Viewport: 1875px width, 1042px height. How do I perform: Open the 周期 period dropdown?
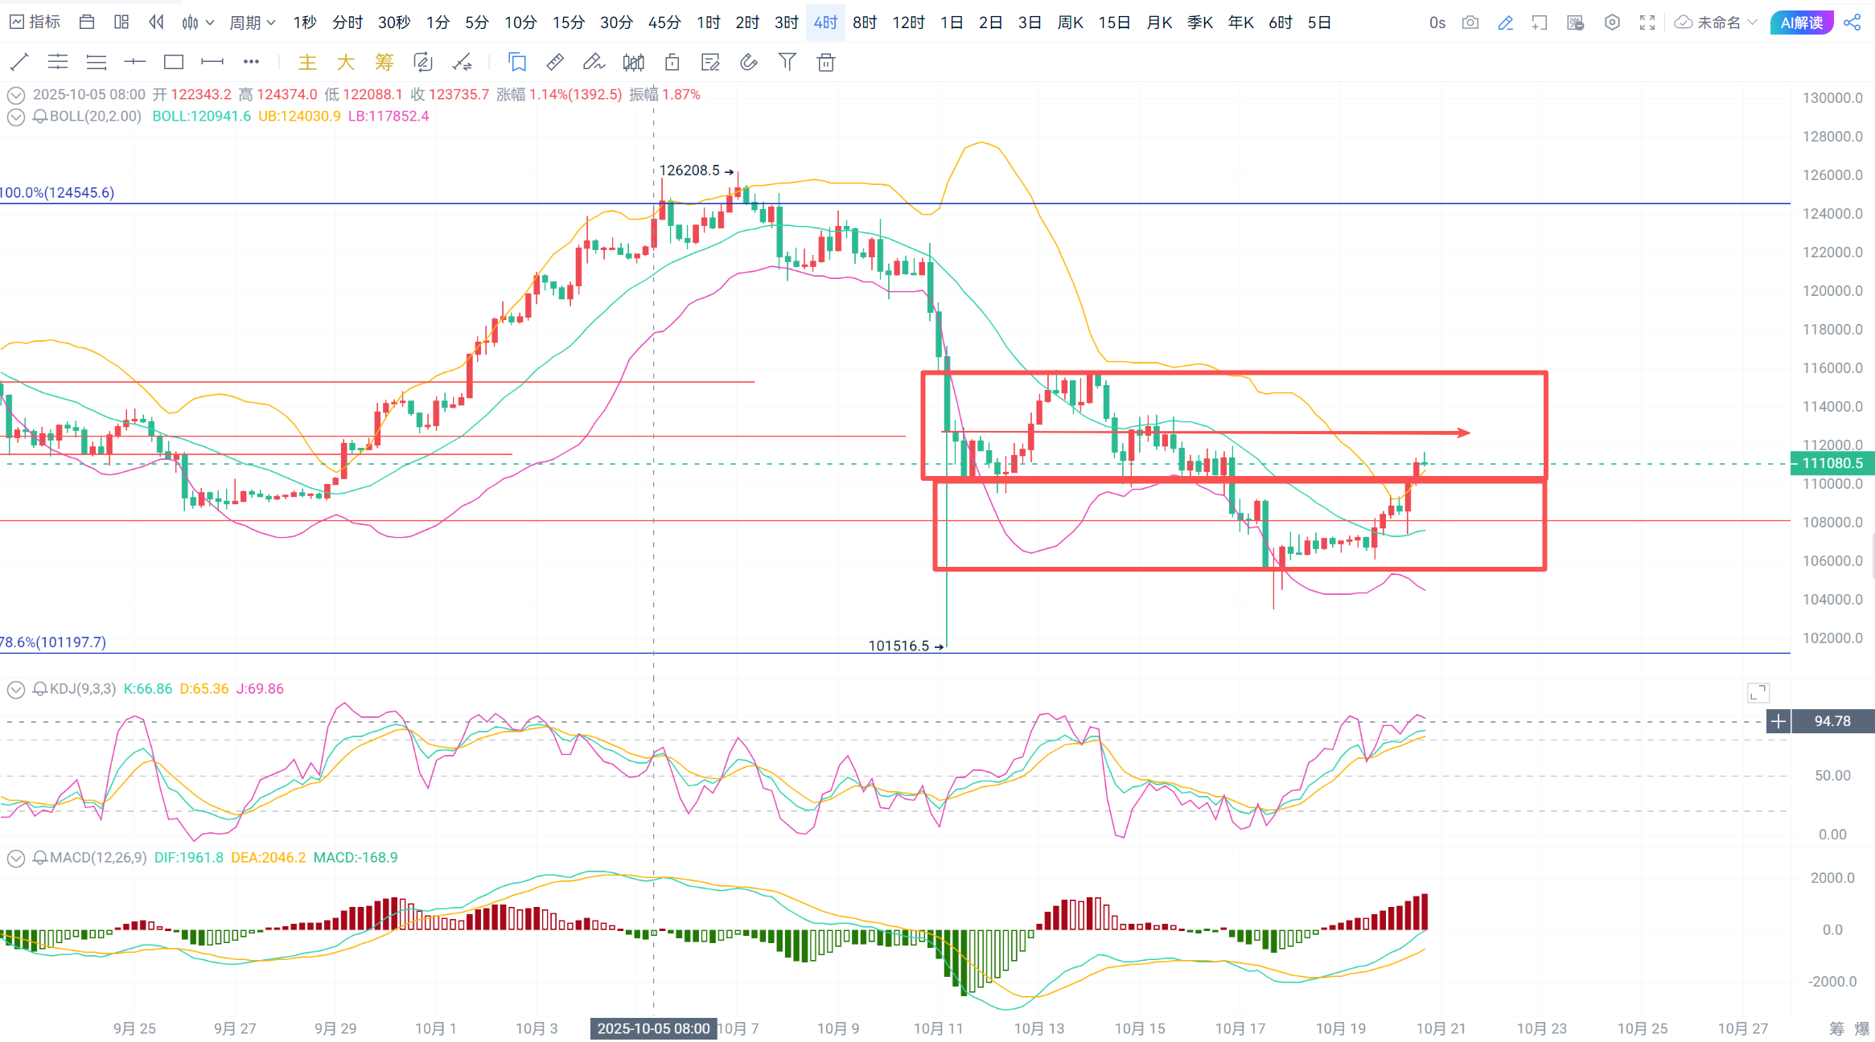click(x=252, y=23)
